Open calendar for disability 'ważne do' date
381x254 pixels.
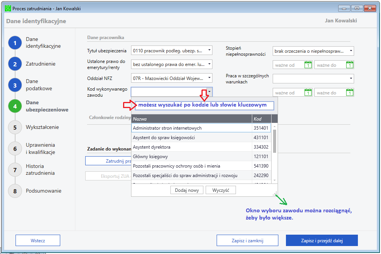click(350, 65)
